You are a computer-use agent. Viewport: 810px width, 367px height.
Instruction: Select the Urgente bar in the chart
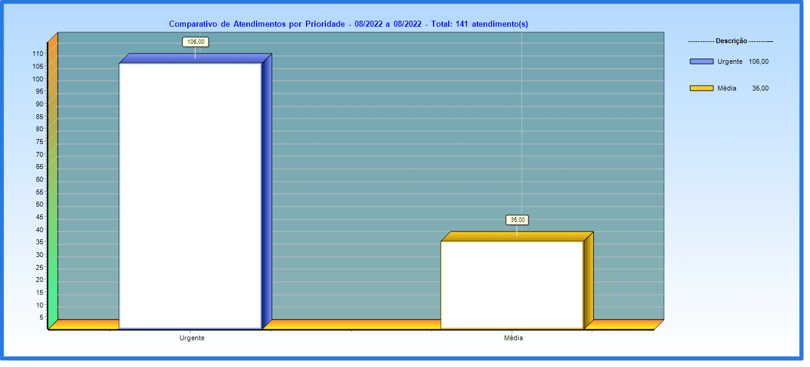coord(190,194)
